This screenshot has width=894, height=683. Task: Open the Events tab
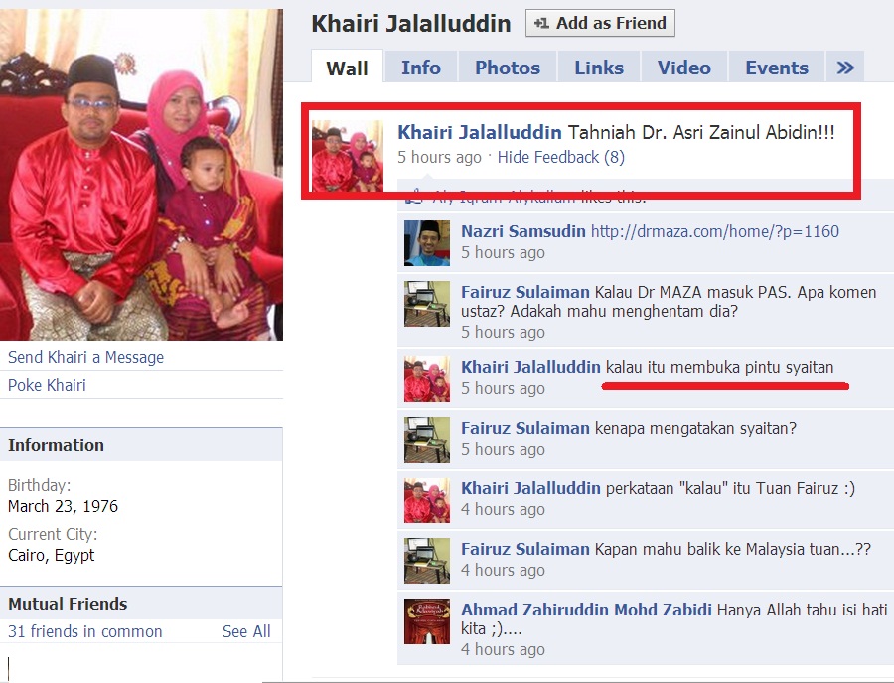point(777,68)
